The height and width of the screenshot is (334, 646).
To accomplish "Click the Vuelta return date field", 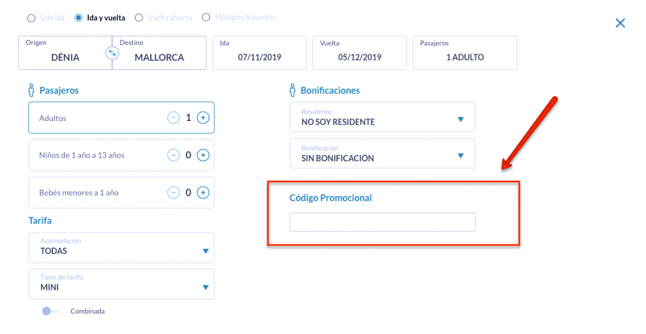I will (x=360, y=53).
